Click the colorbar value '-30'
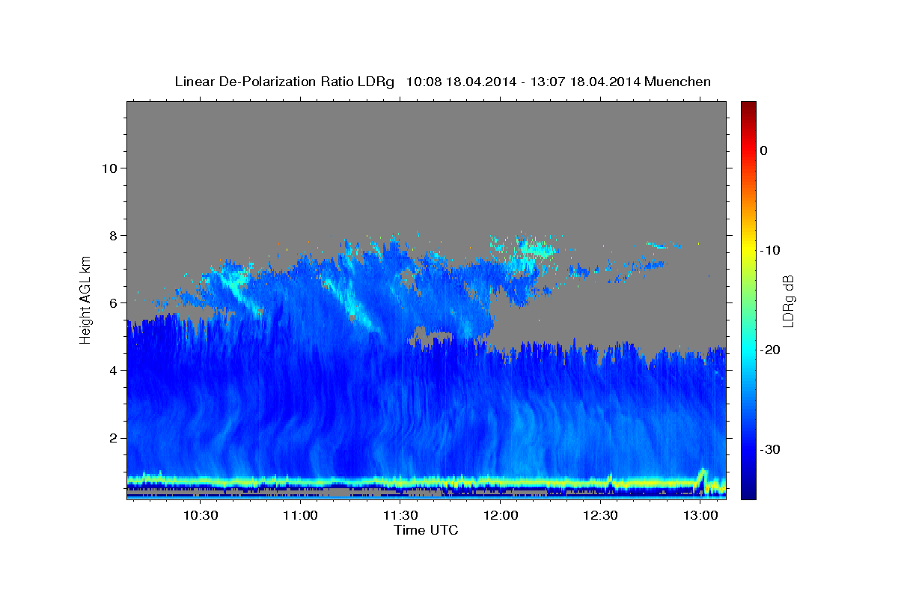Screen dimensions: 898x599 [x=770, y=449]
